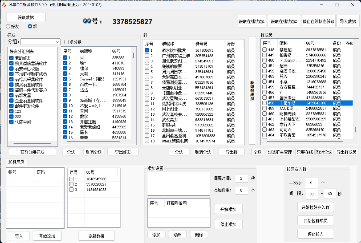Click 开始拉群成员 button
This screenshot has height=243, width=361.
pos(315,221)
